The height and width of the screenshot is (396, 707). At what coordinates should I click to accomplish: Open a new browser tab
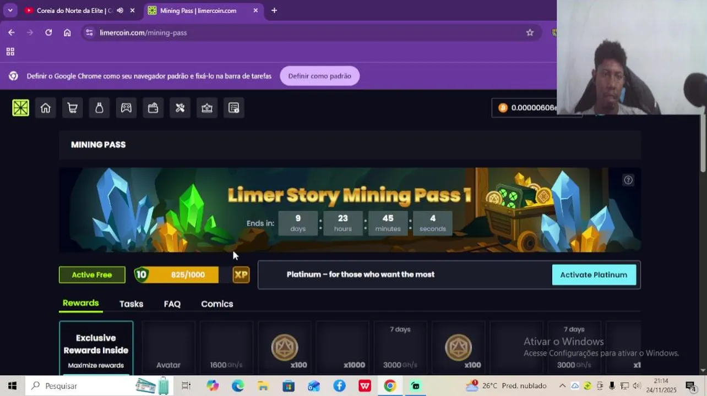click(274, 10)
